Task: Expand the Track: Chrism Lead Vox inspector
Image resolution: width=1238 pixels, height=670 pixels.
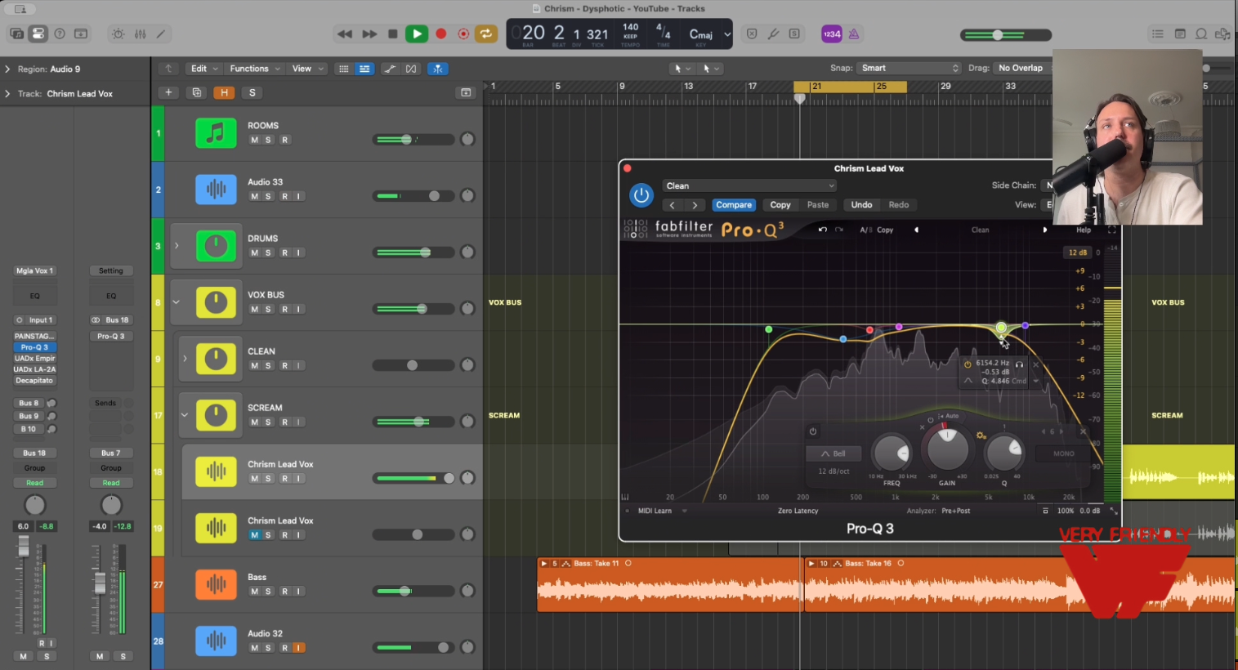Action: [7, 94]
